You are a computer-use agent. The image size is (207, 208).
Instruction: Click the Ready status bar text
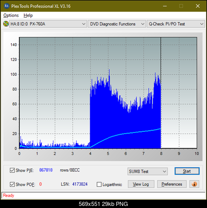(8, 196)
